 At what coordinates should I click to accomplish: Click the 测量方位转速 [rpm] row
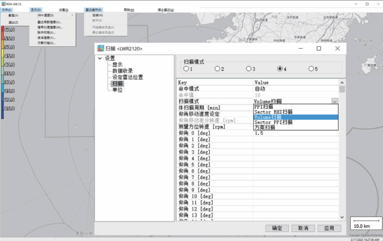215,127
